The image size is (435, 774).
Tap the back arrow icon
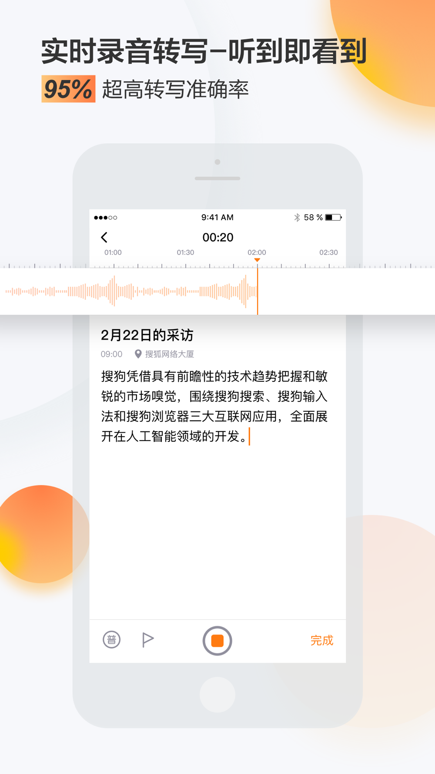click(x=104, y=237)
